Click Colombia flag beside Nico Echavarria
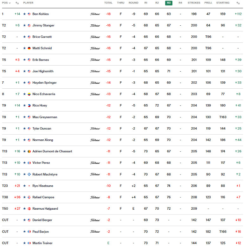The height and width of the screenshot is (248, 244). click(29, 94)
